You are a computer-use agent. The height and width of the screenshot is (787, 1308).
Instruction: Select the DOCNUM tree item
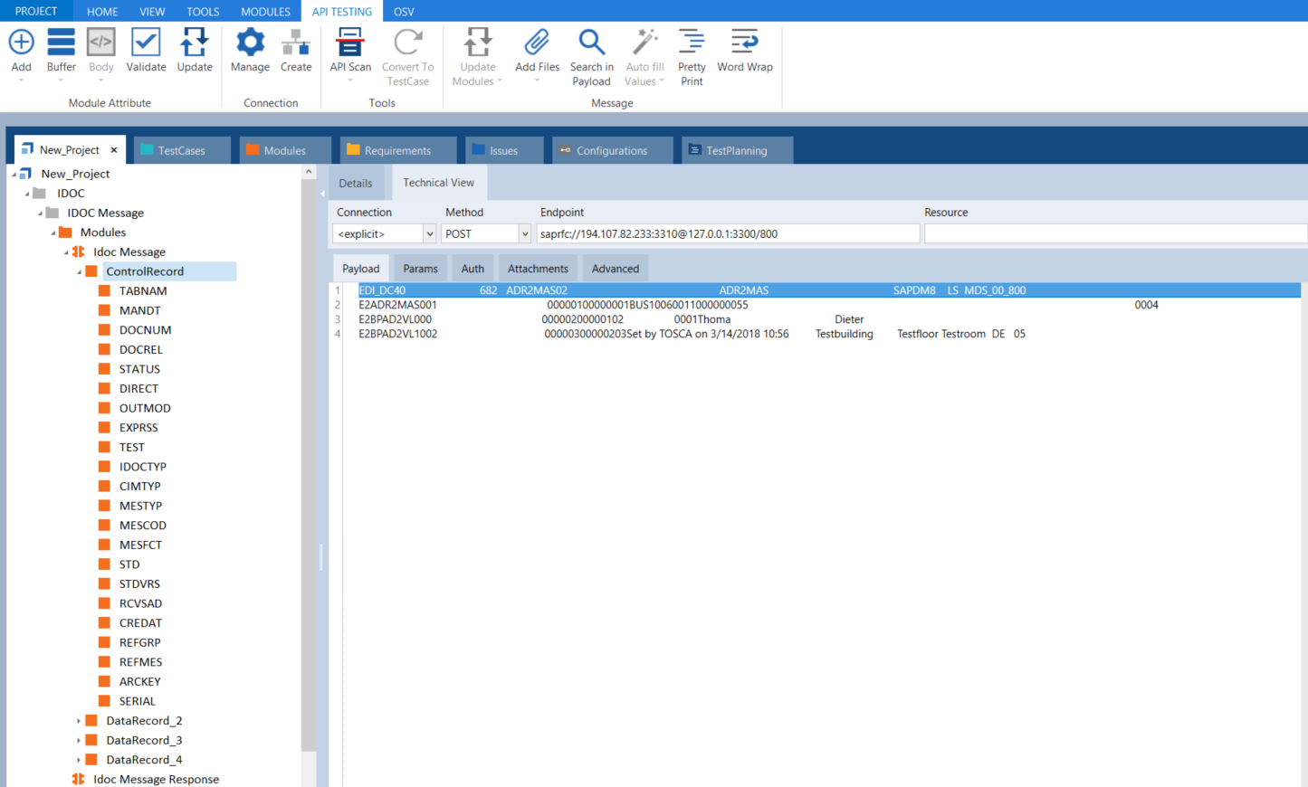click(145, 330)
